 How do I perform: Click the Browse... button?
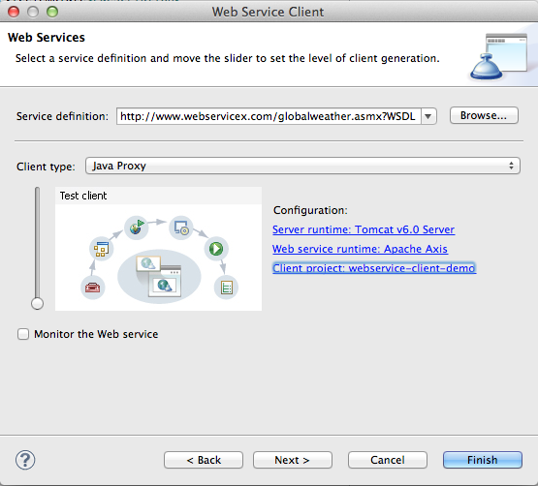[x=484, y=115]
